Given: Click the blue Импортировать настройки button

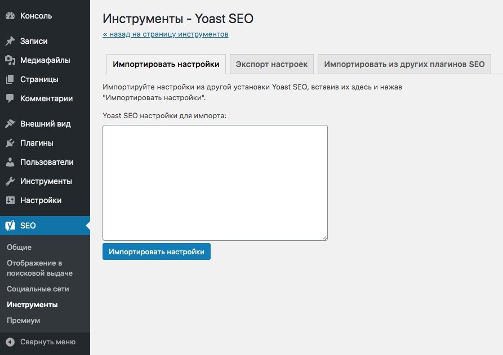Looking at the screenshot, I should click(x=157, y=251).
